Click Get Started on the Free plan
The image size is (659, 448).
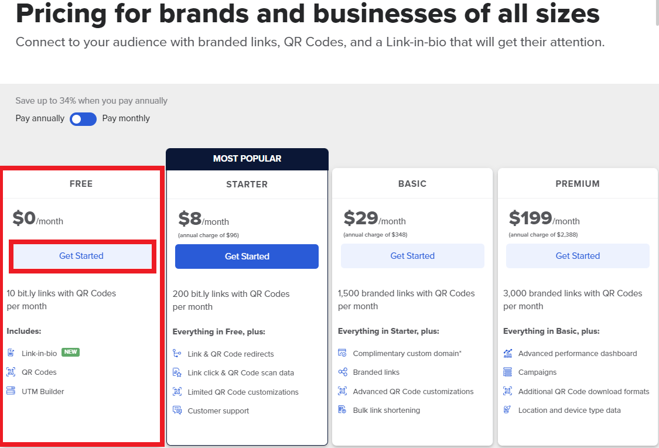coord(81,255)
